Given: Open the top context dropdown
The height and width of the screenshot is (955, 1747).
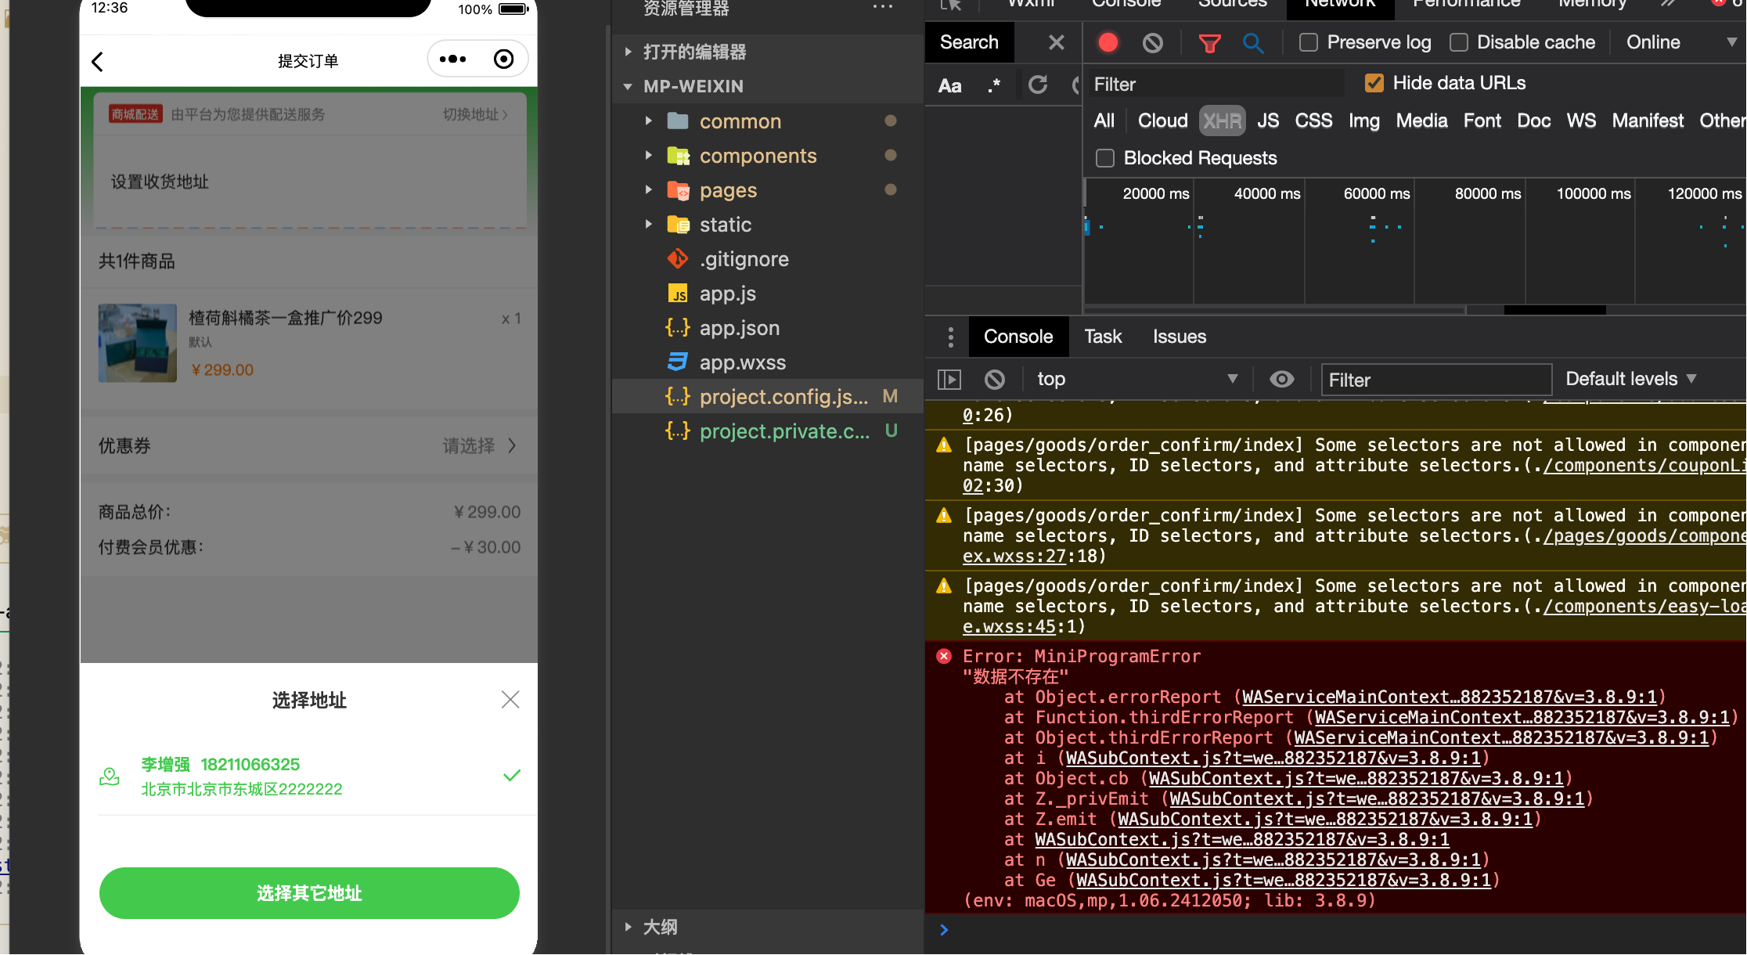Looking at the screenshot, I should point(1136,379).
